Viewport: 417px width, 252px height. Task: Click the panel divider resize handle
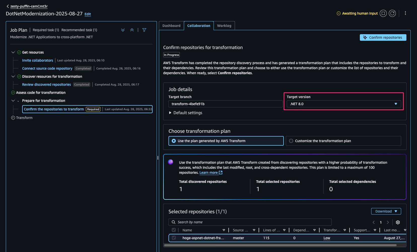point(158,158)
